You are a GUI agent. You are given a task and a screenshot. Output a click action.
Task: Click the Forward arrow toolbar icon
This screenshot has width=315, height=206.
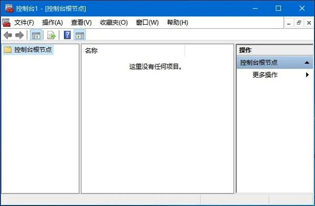click(19, 35)
